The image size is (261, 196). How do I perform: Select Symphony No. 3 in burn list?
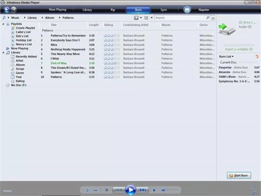point(234,81)
